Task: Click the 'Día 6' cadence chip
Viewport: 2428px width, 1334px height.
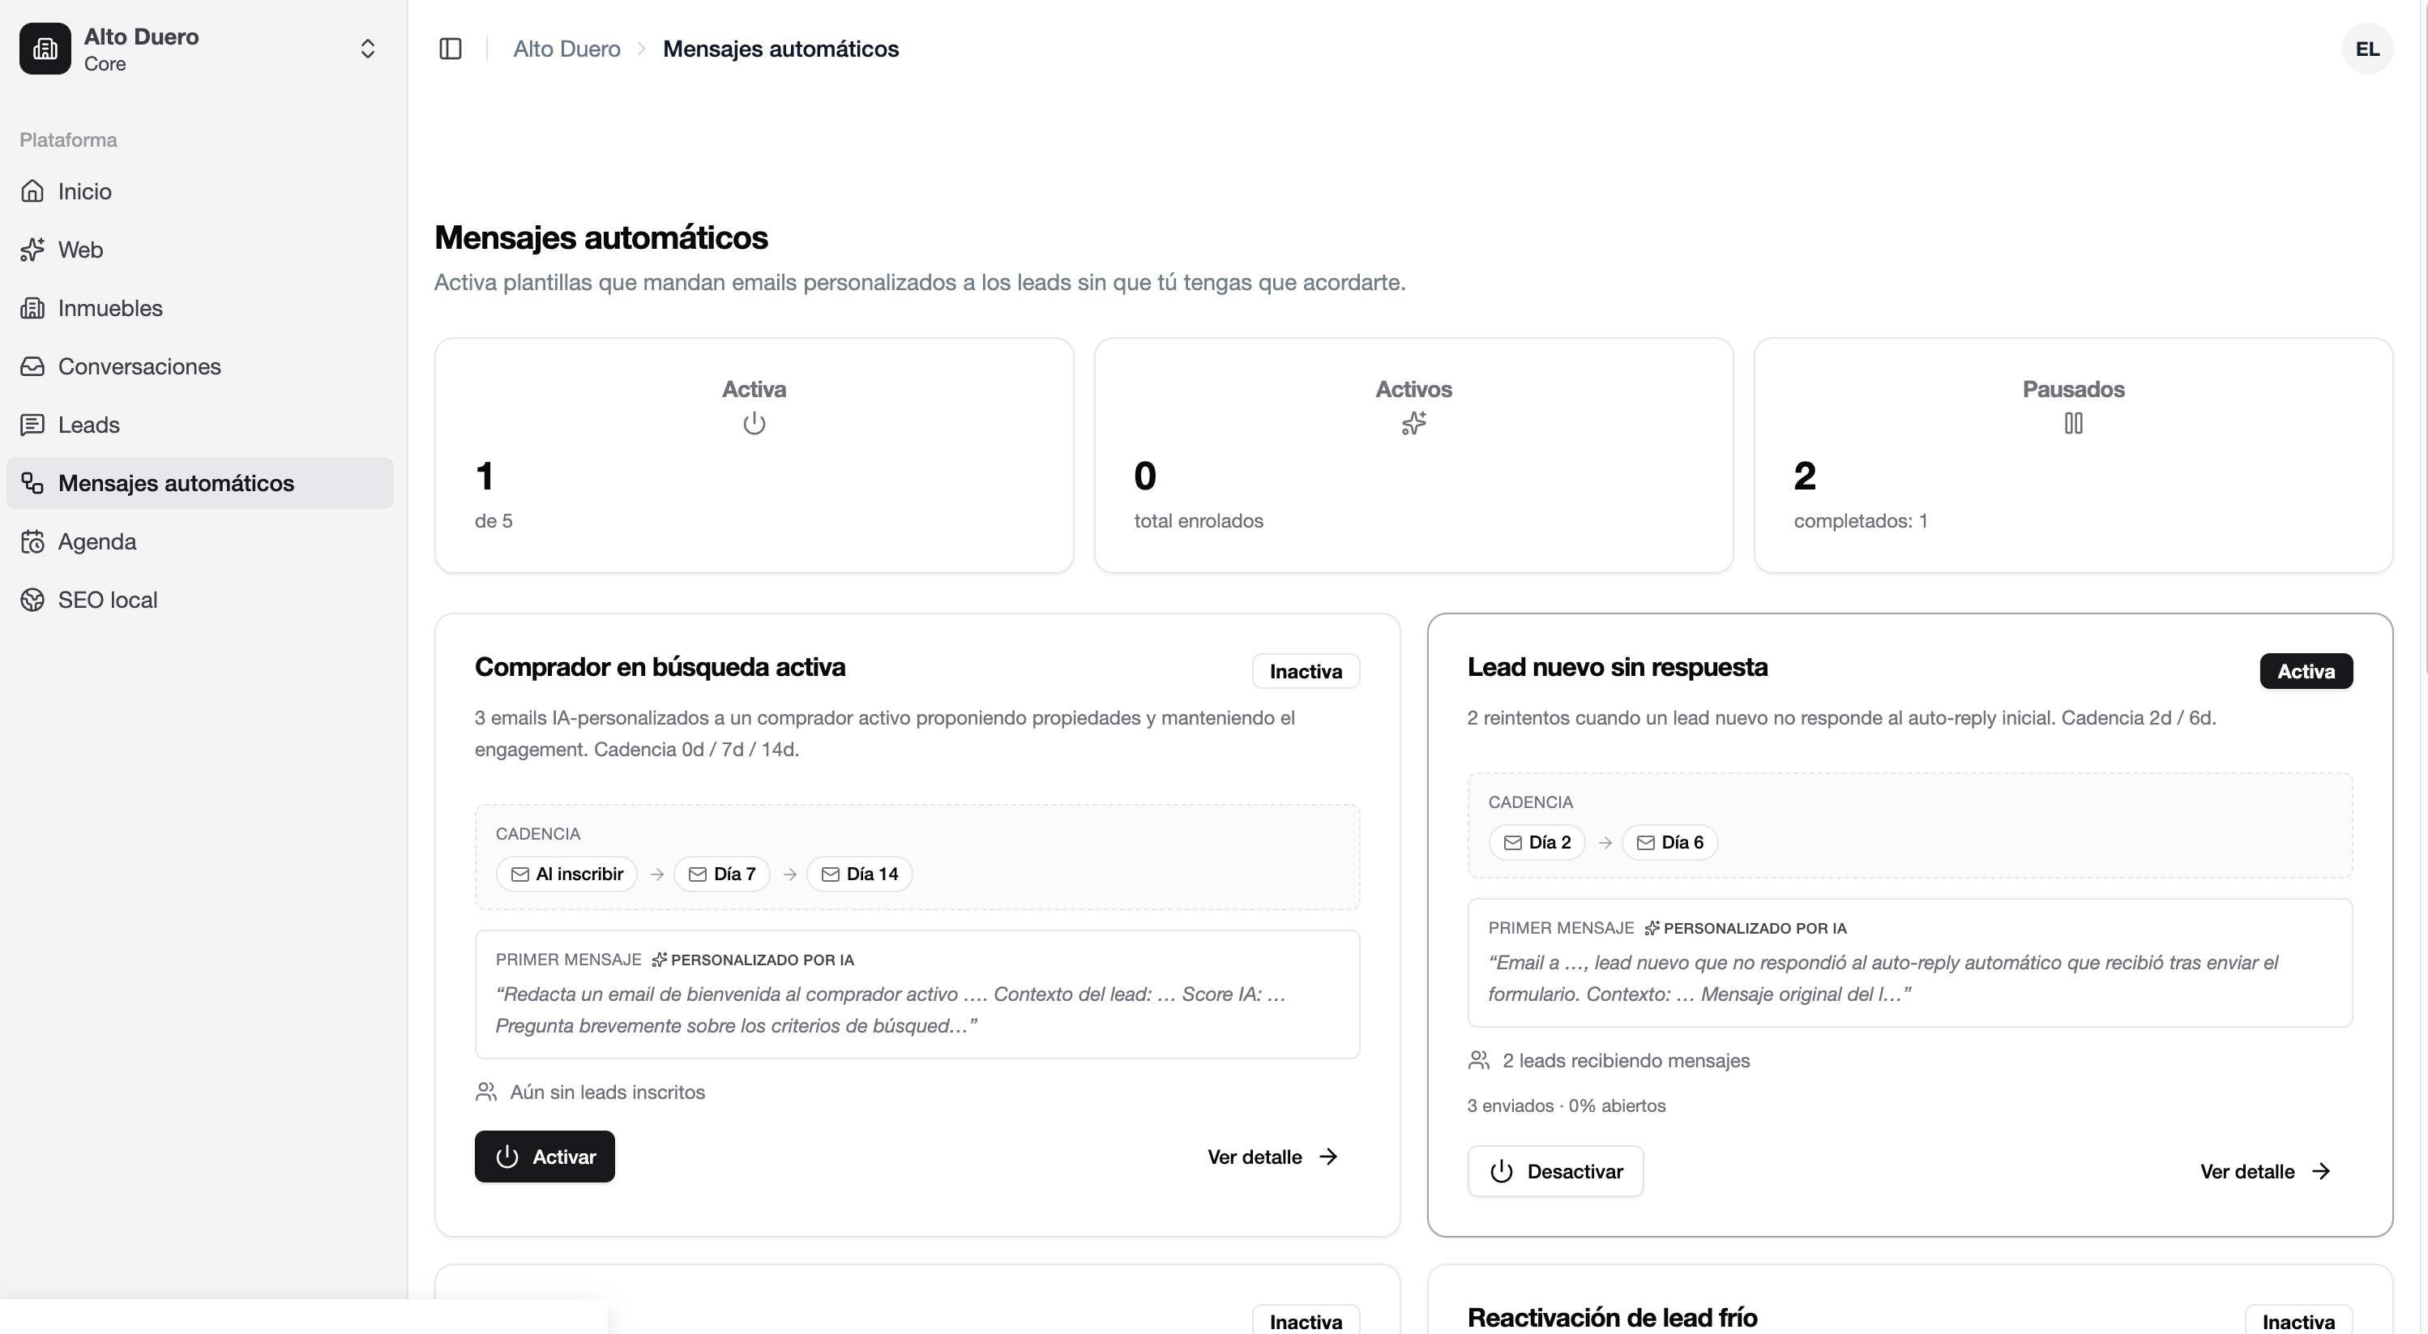Action: tap(1669, 843)
